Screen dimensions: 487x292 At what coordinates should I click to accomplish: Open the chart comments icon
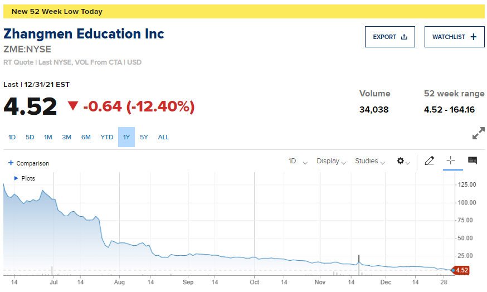point(473,160)
